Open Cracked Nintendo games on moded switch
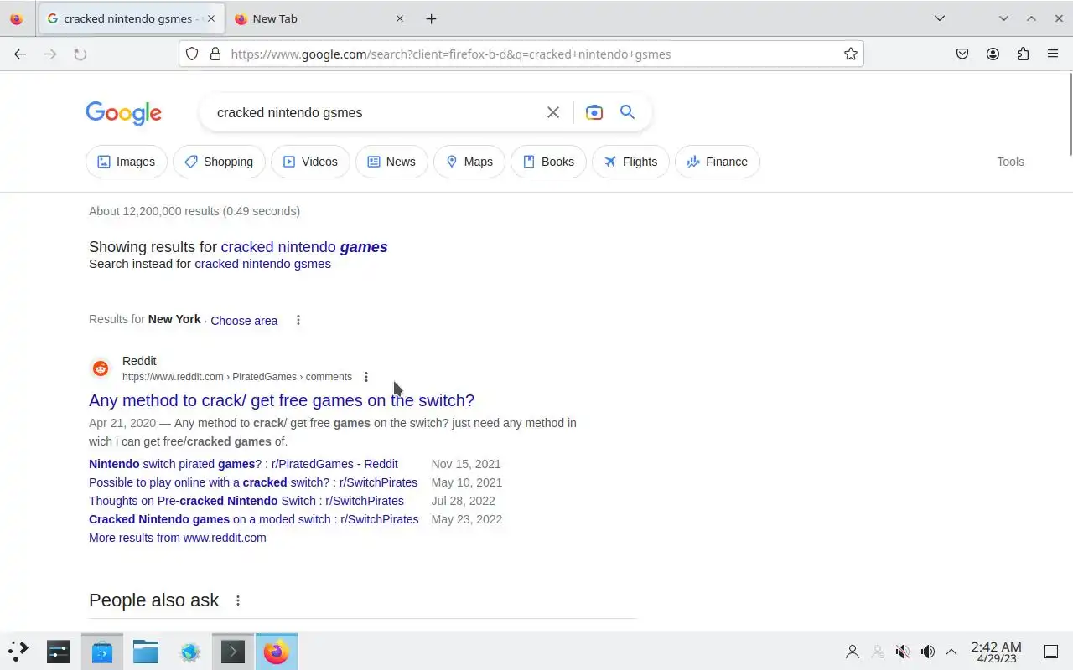 coord(254,519)
